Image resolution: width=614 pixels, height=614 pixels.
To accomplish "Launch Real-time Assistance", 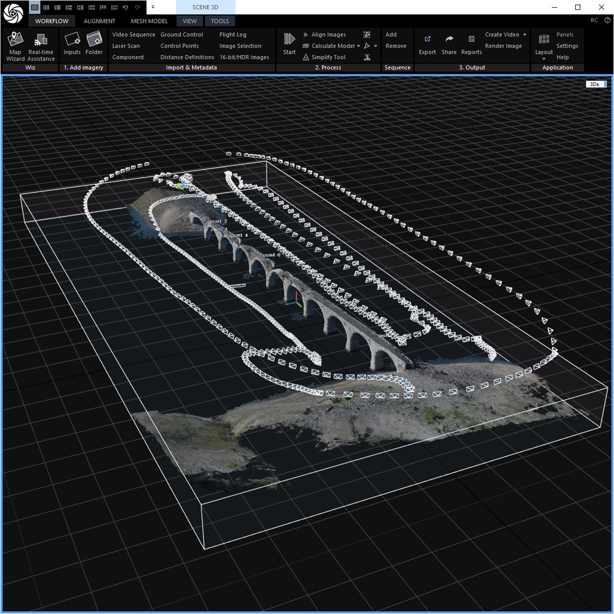I will (41, 47).
